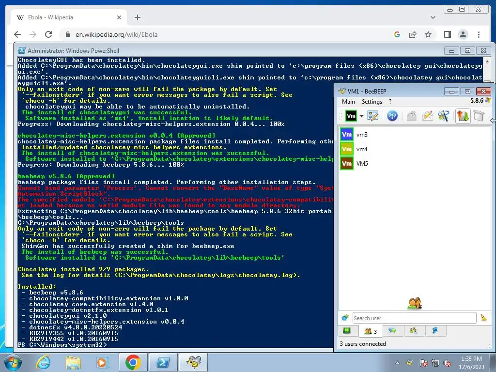Open the Windows Start button
Viewport: 496px width, 372px height.
tap(12, 362)
